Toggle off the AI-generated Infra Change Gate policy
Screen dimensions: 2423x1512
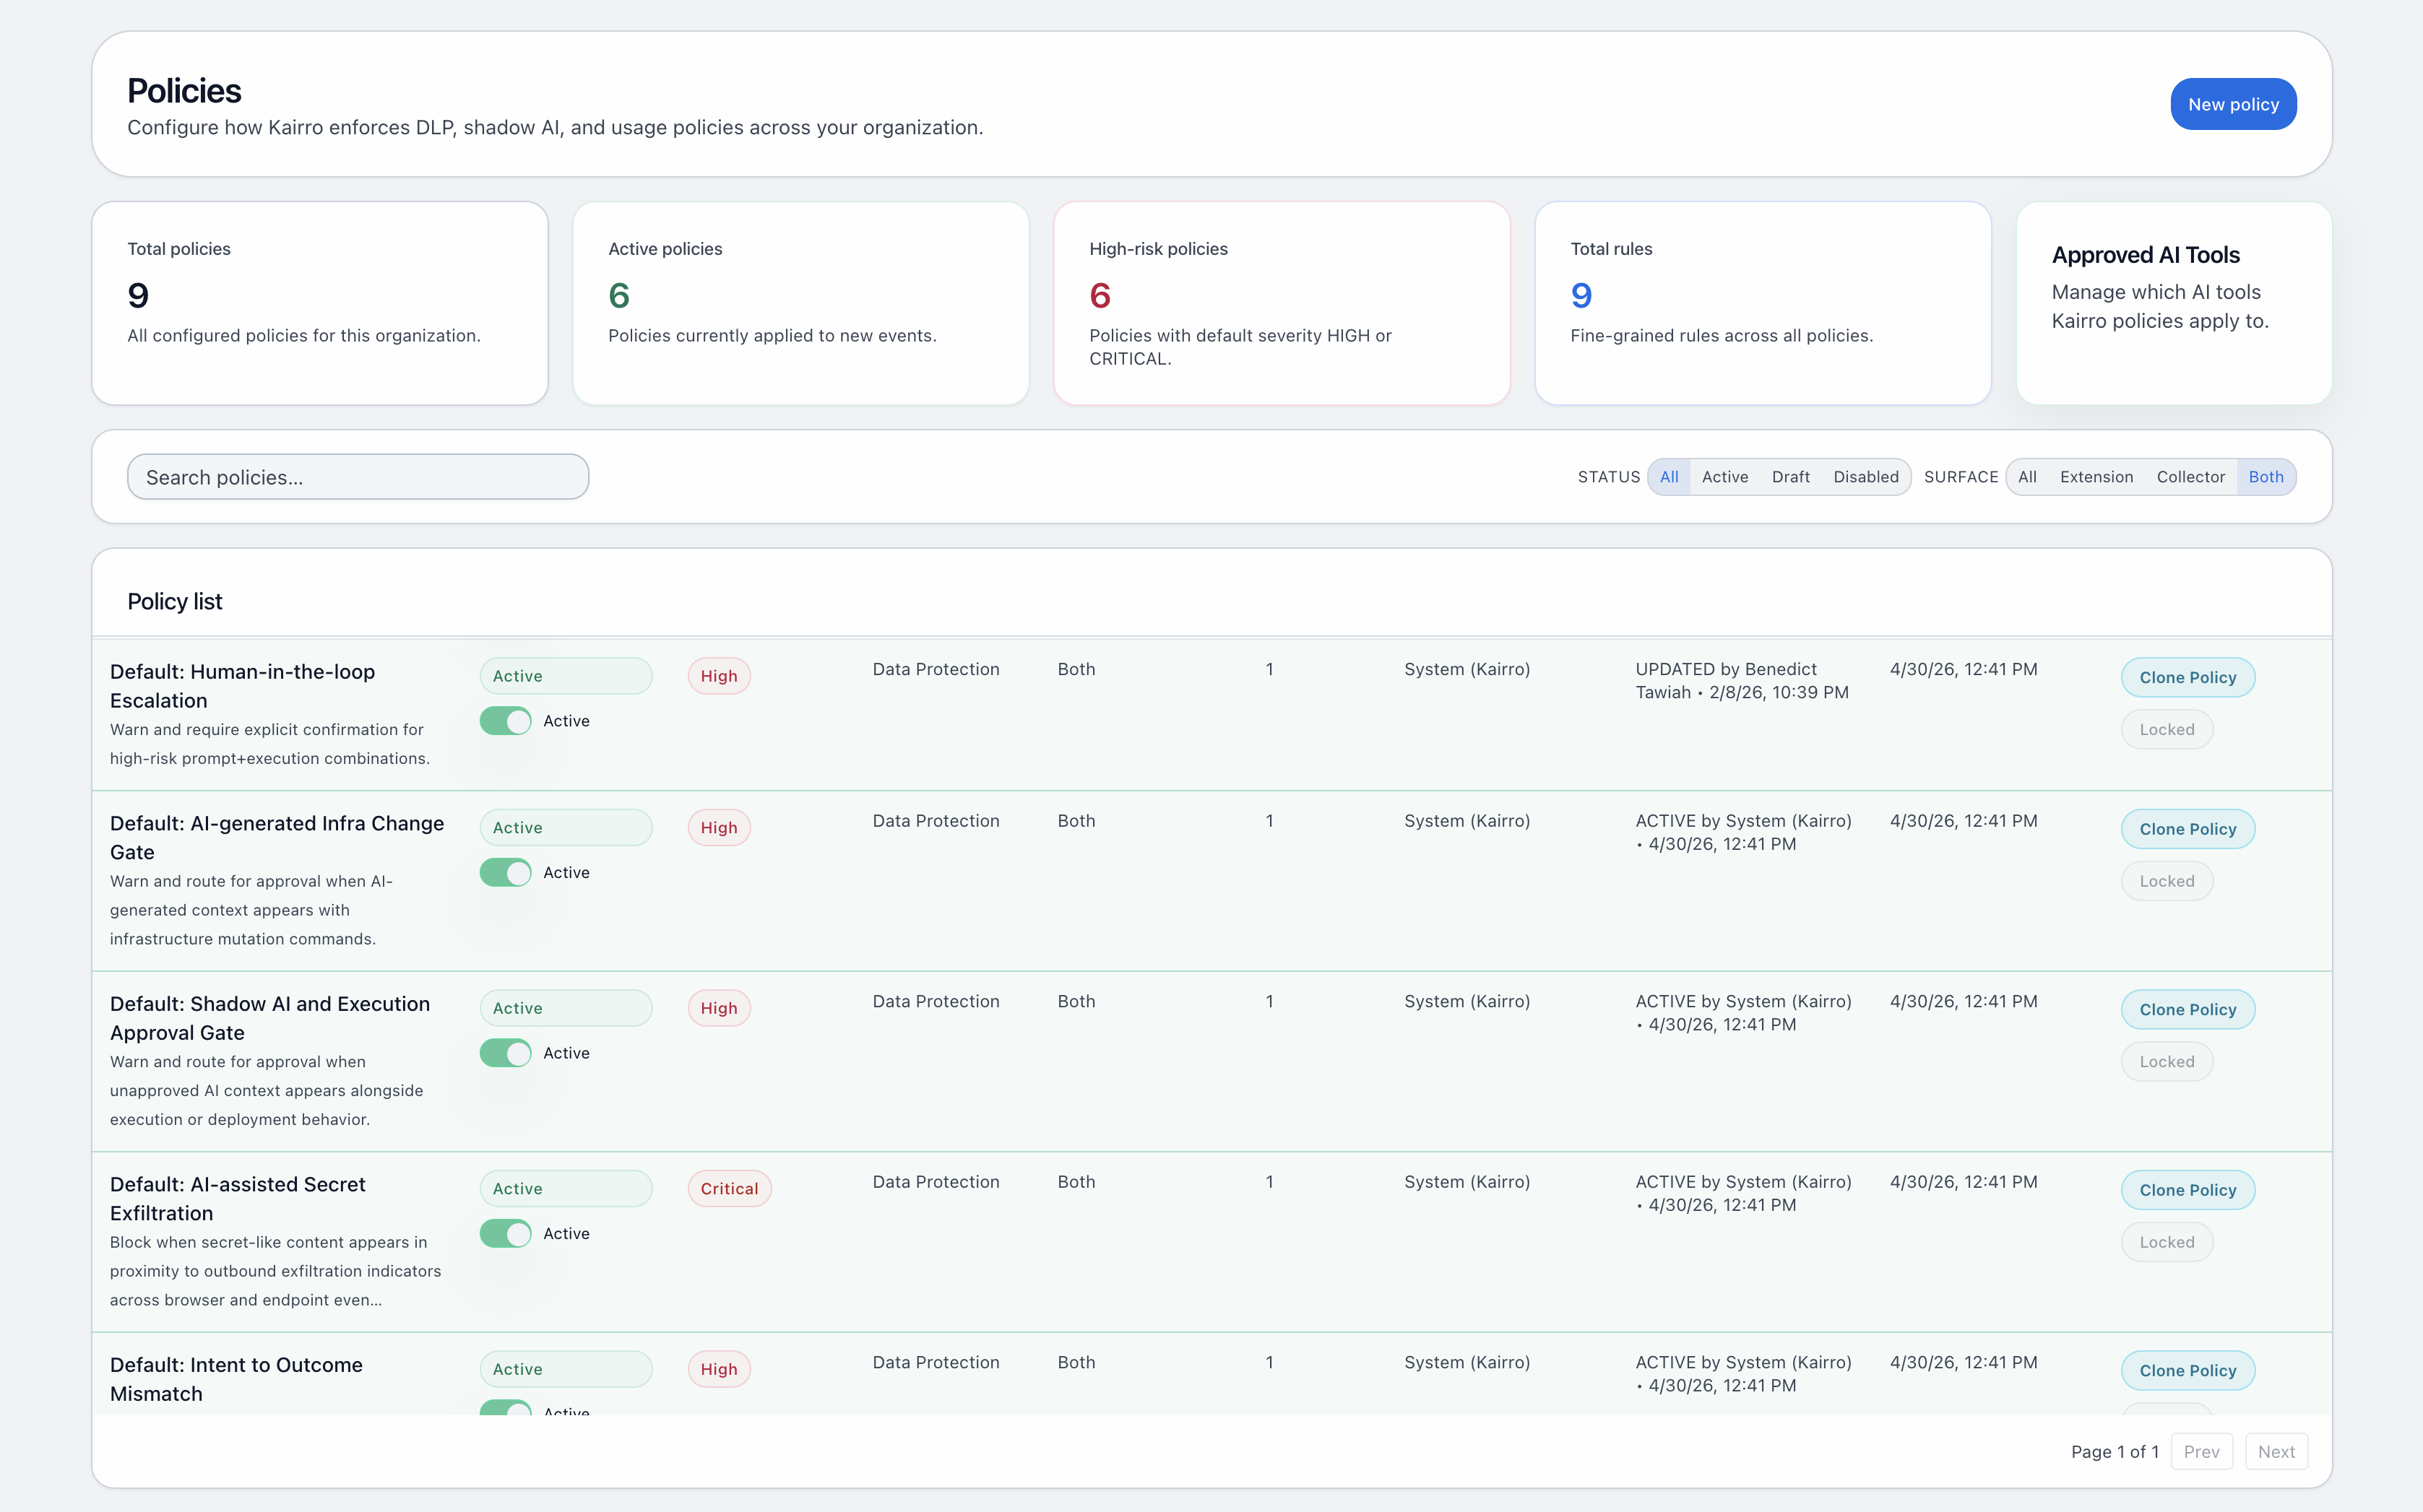coord(505,872)
